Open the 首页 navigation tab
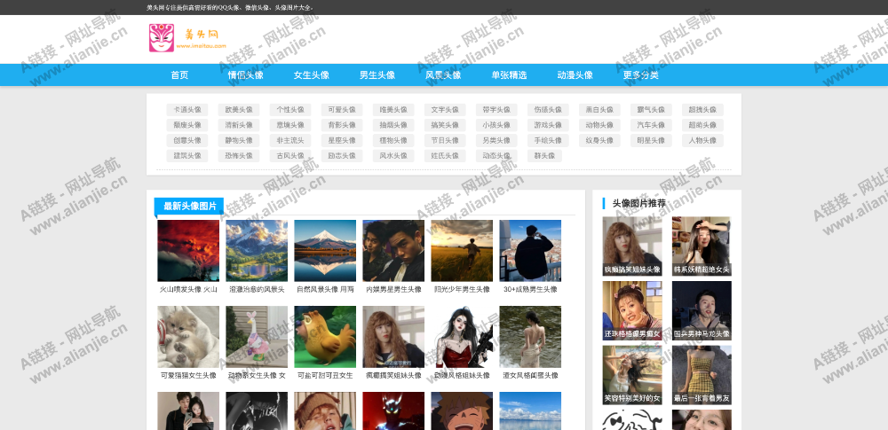The image size is (888, 430). 179,75
